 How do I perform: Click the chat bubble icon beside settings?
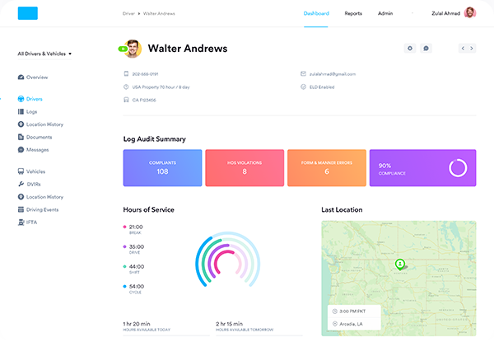point(426,49)
